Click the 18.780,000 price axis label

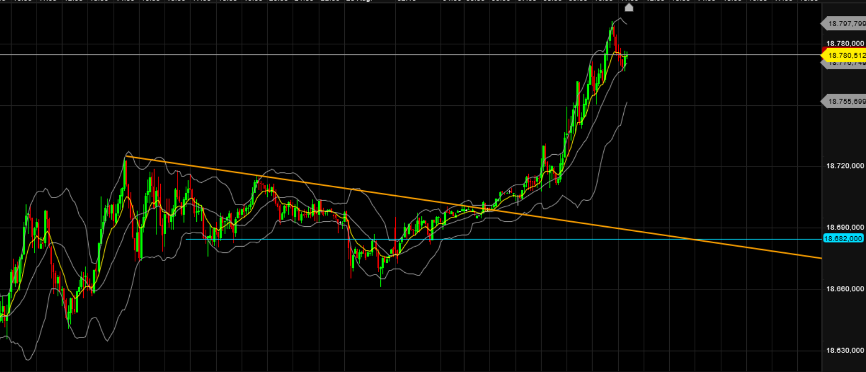pos(845,43)
